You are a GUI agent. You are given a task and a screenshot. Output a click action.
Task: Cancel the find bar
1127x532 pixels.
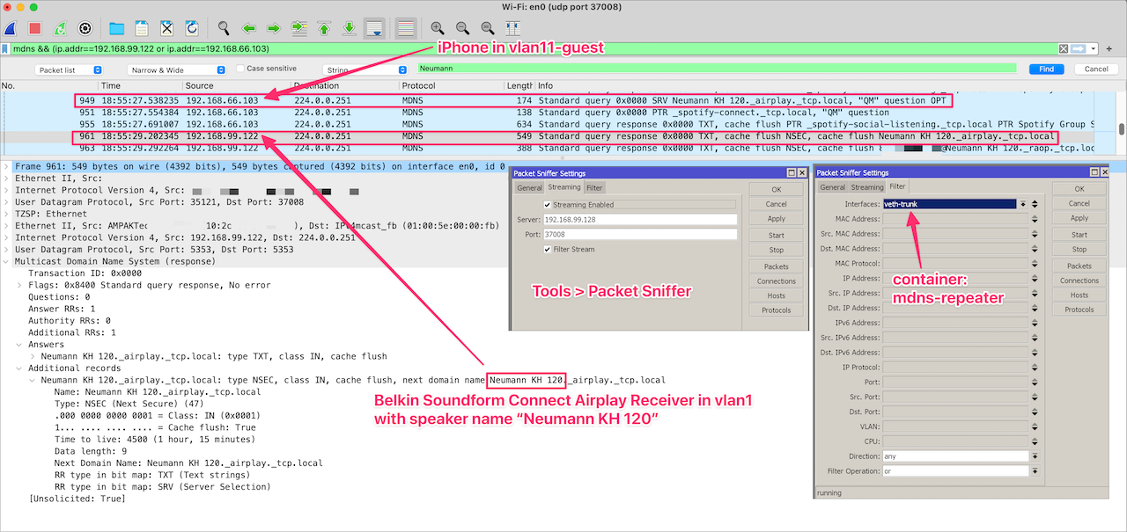[x=1096, y=69]
